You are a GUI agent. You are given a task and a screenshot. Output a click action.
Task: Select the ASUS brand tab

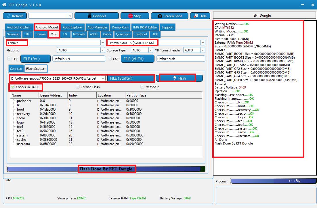click(x=93, y=34)
